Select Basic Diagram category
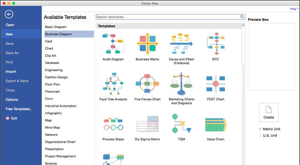 (x=69, y=27)
